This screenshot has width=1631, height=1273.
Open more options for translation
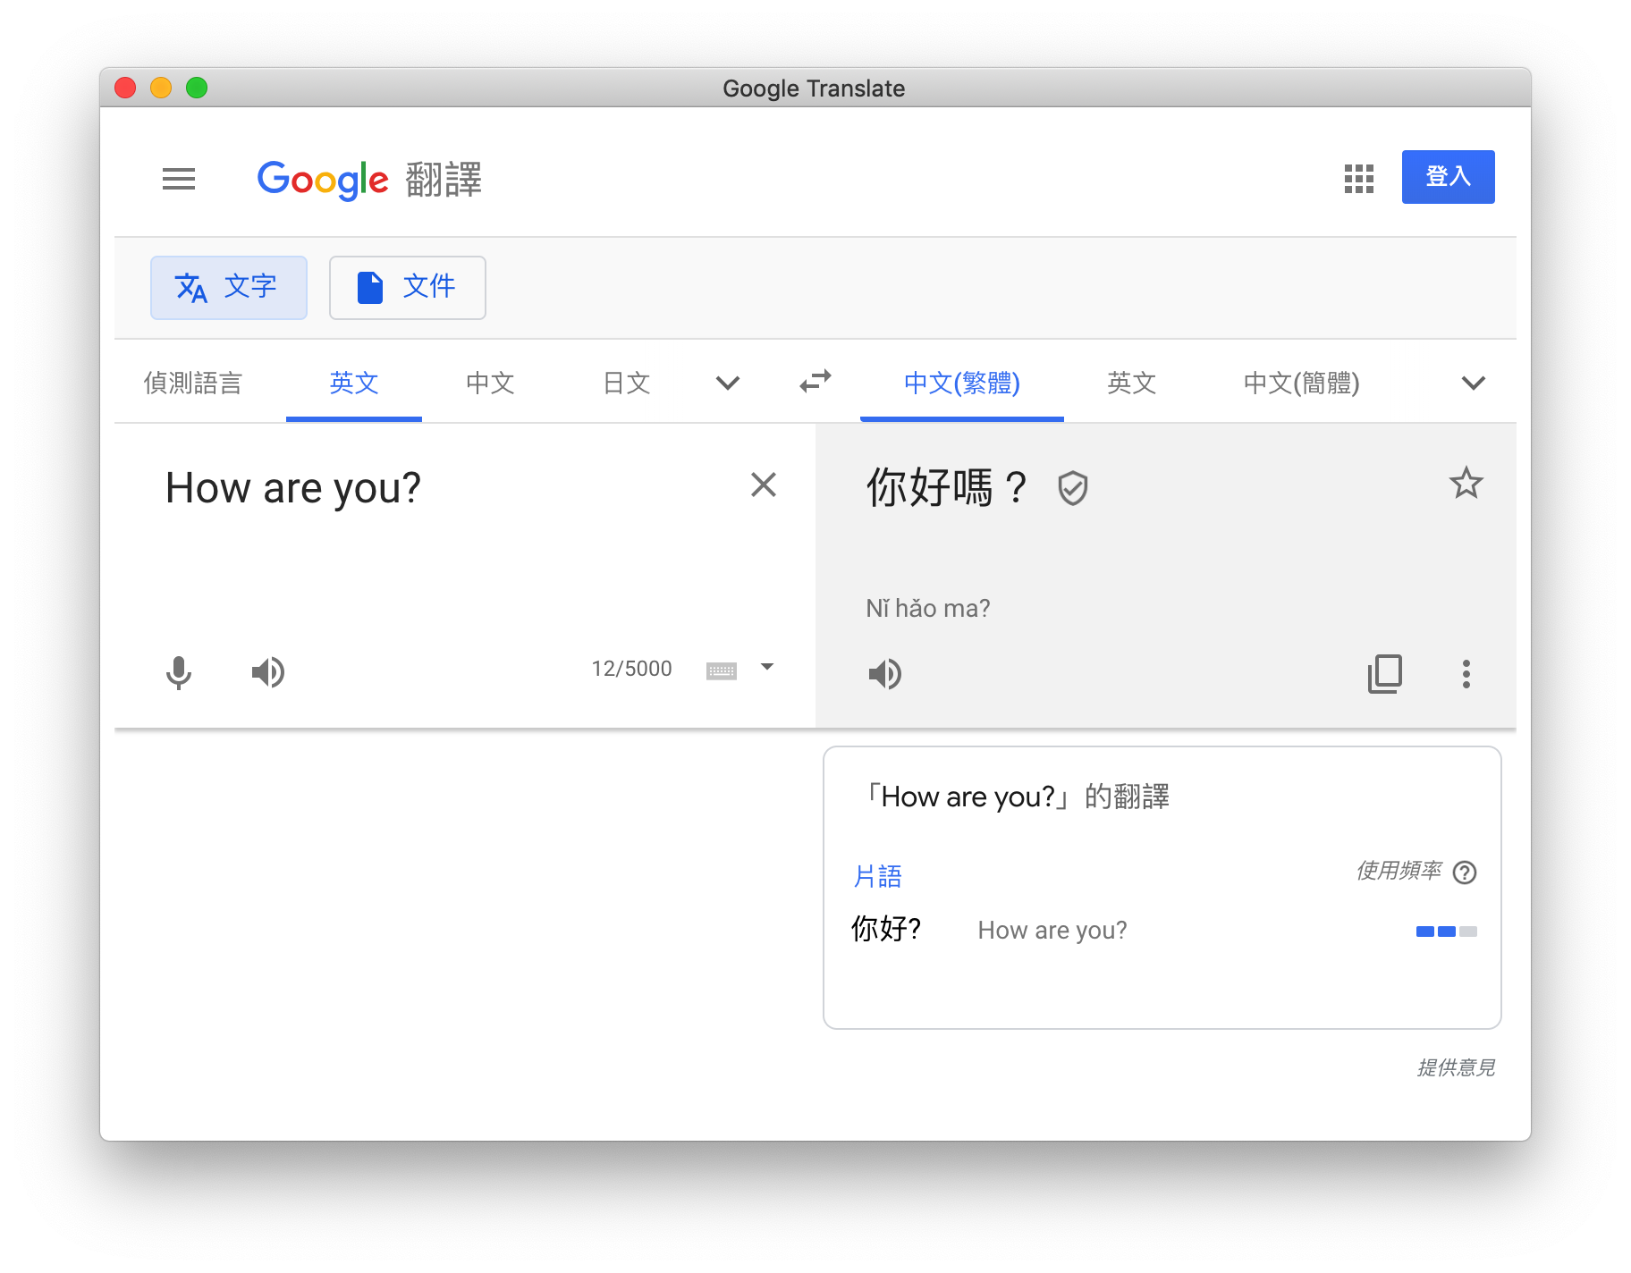[x=1466, y=673]
